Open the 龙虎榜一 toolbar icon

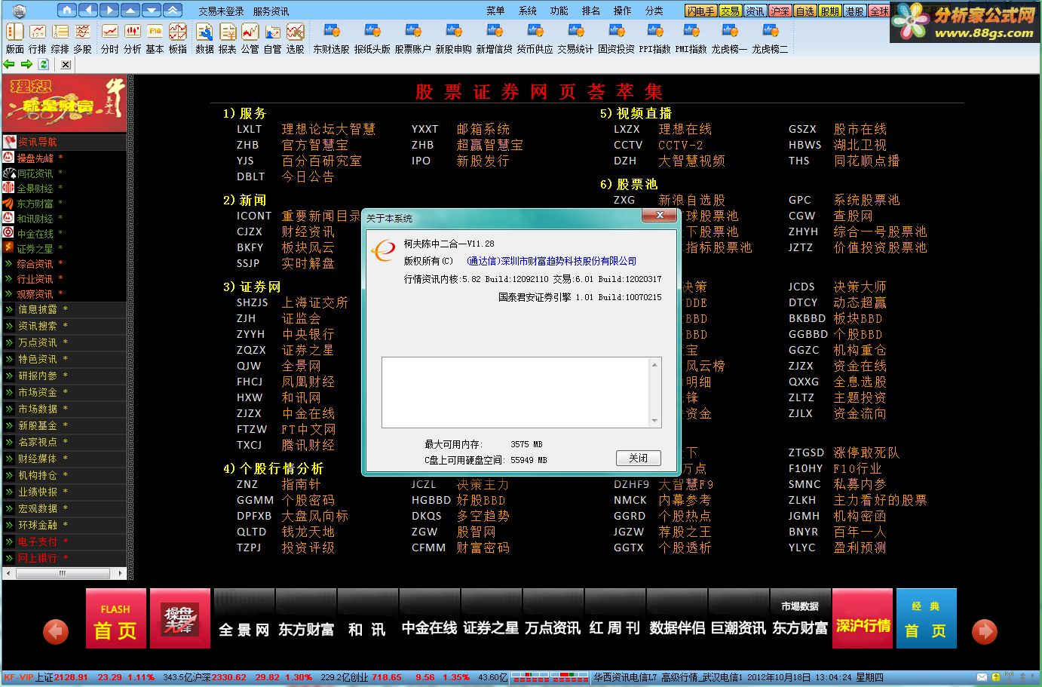point(730,38)
